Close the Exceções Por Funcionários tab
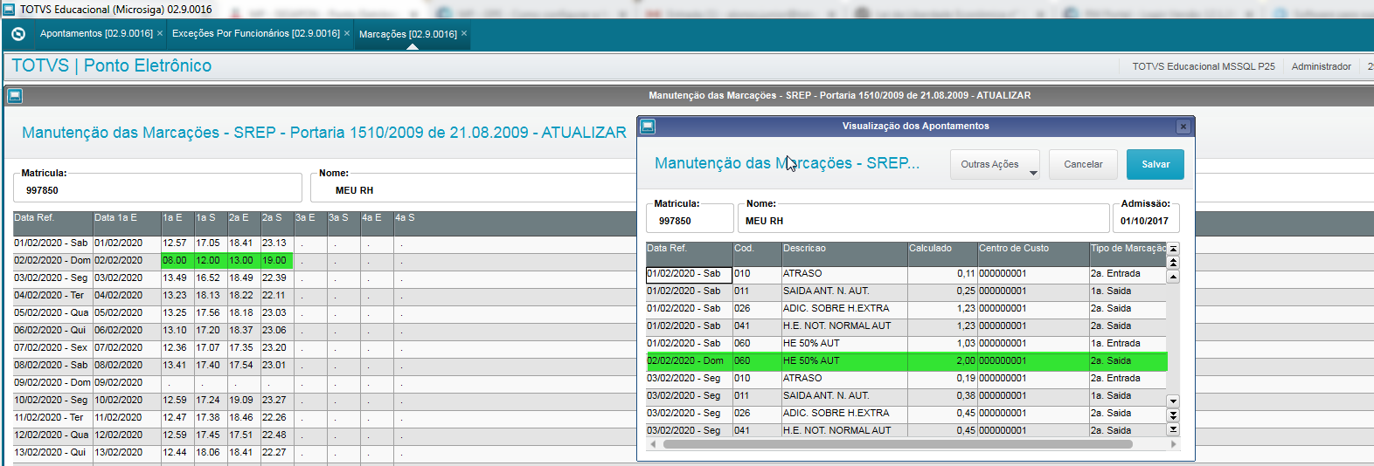This screenshot has height=466, width=1374. [347, 33]
